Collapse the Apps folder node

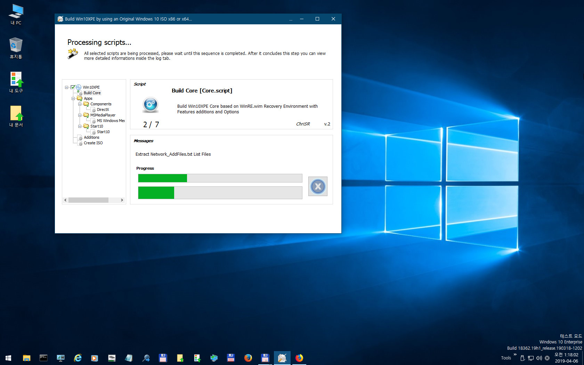pyautogui.click(x=73, y=98)
